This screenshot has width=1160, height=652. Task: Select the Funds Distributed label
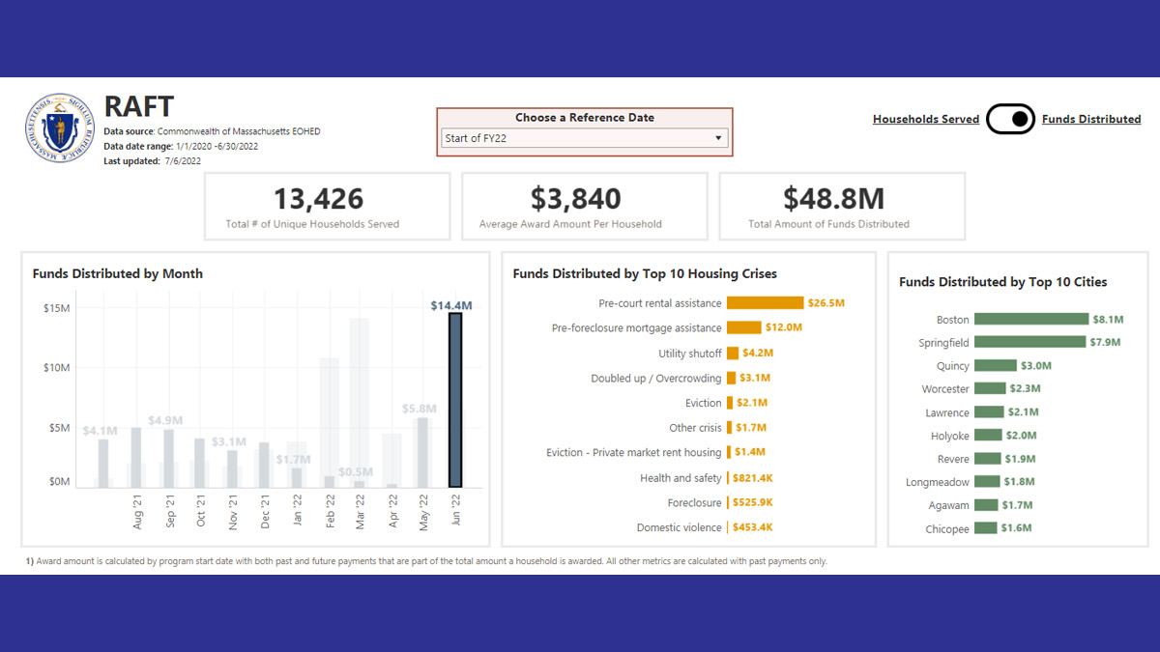tap(1090, 119)
